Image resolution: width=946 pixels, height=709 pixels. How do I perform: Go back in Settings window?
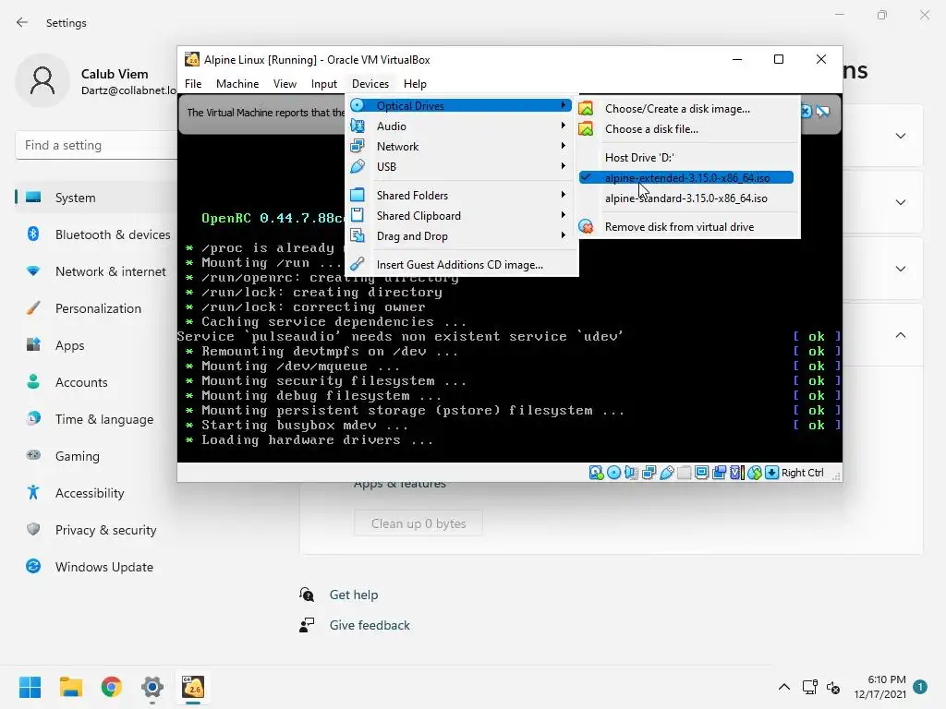(x=22, y=23)
